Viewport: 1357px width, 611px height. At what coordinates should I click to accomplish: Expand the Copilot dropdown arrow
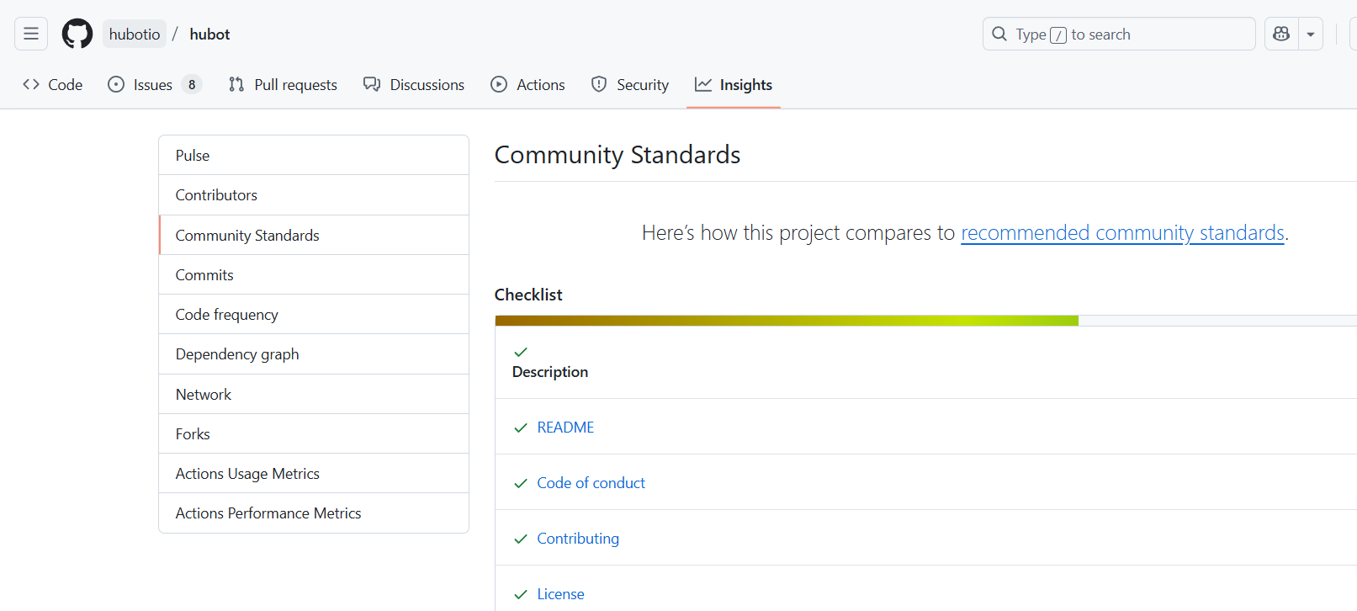click(1311, 34)
